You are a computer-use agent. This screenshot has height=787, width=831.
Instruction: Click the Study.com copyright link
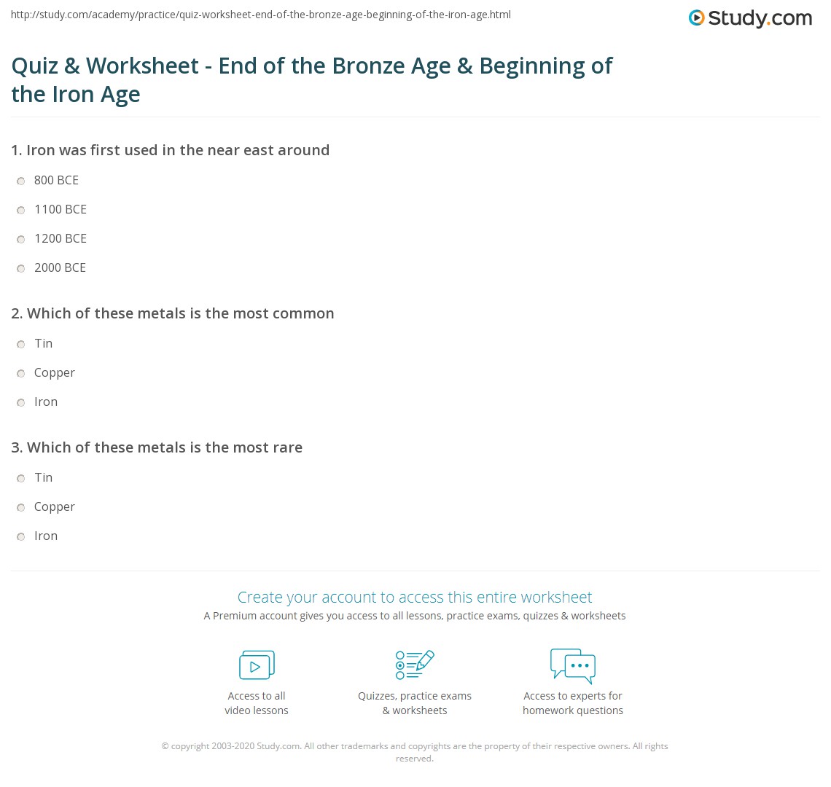click(281, 745)
